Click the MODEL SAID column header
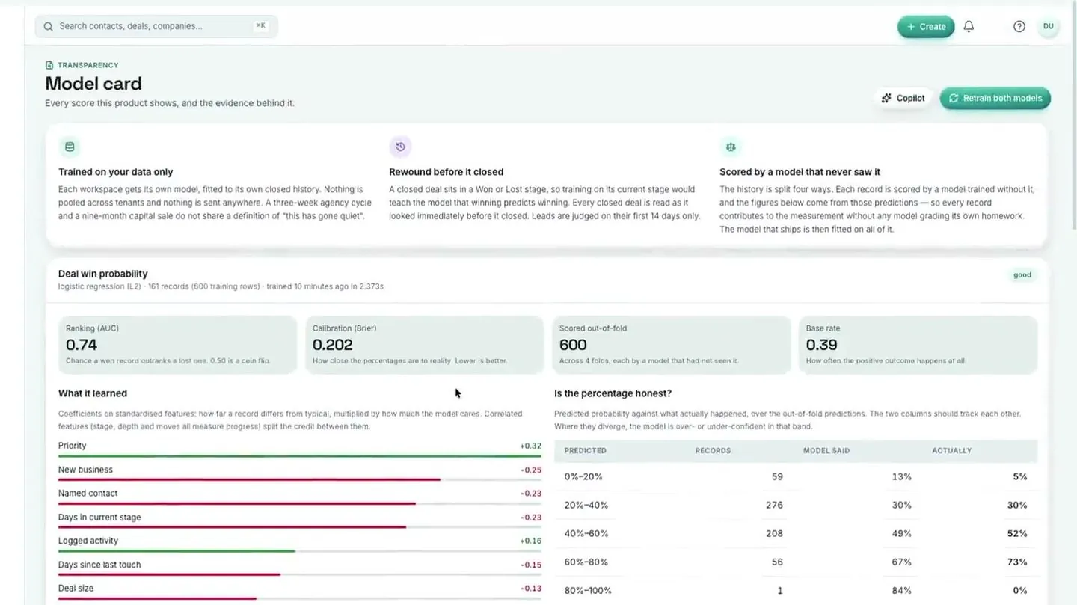 click(826, 451)
